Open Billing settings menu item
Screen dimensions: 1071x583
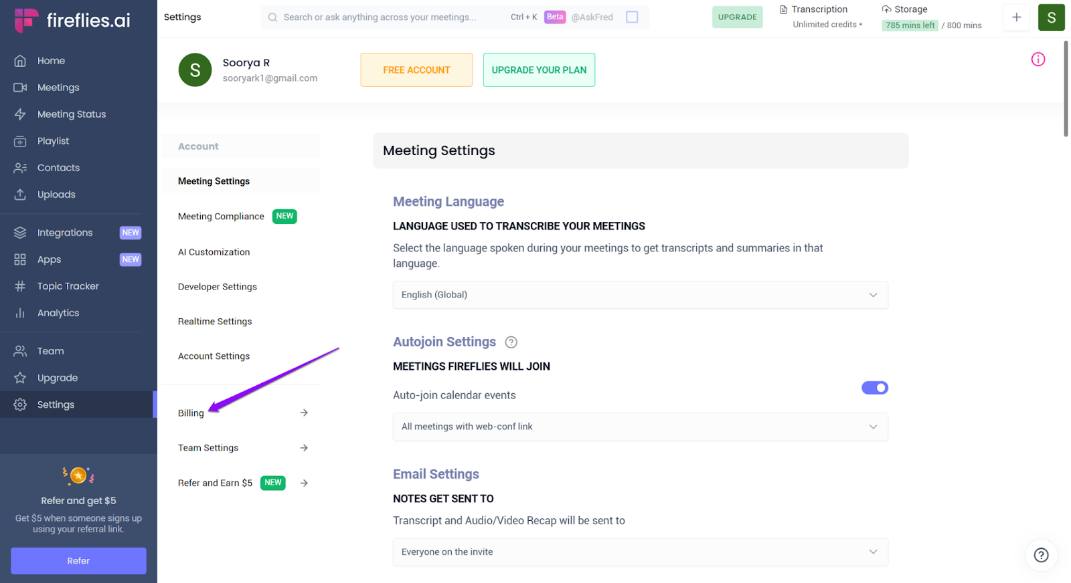click(191, 413)
